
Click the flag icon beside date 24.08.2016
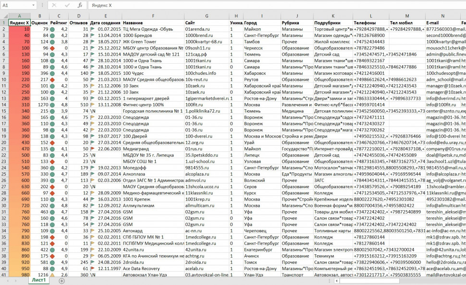92,262
